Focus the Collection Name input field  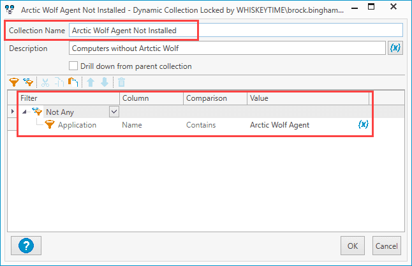coord(236,30)
